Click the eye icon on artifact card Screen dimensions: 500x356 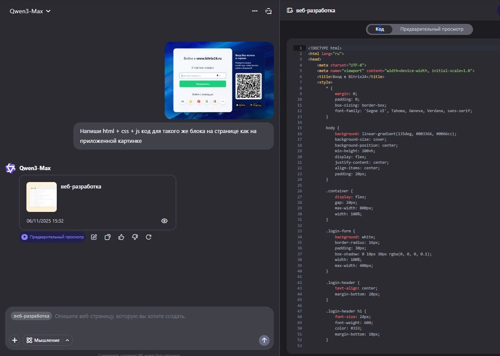click(164, 221)
